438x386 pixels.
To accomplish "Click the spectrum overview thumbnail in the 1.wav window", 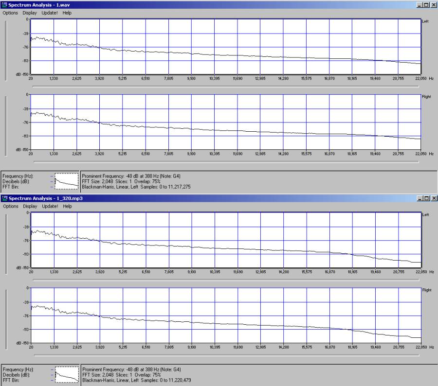I will [x=67, y=181].
